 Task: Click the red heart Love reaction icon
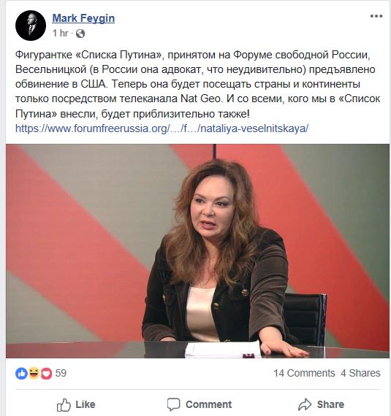(46, 373)
